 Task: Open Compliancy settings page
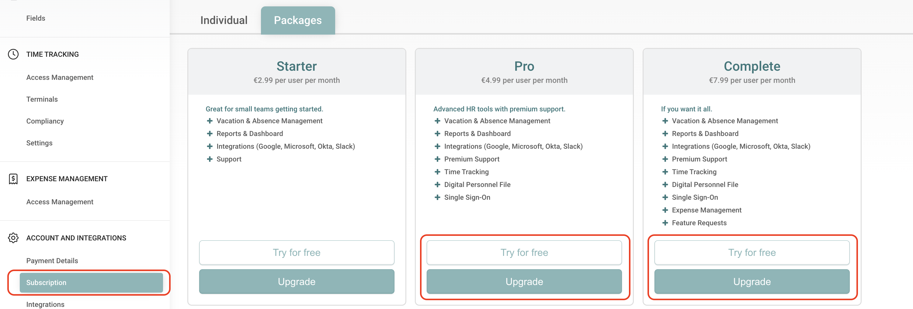point(45,121)
